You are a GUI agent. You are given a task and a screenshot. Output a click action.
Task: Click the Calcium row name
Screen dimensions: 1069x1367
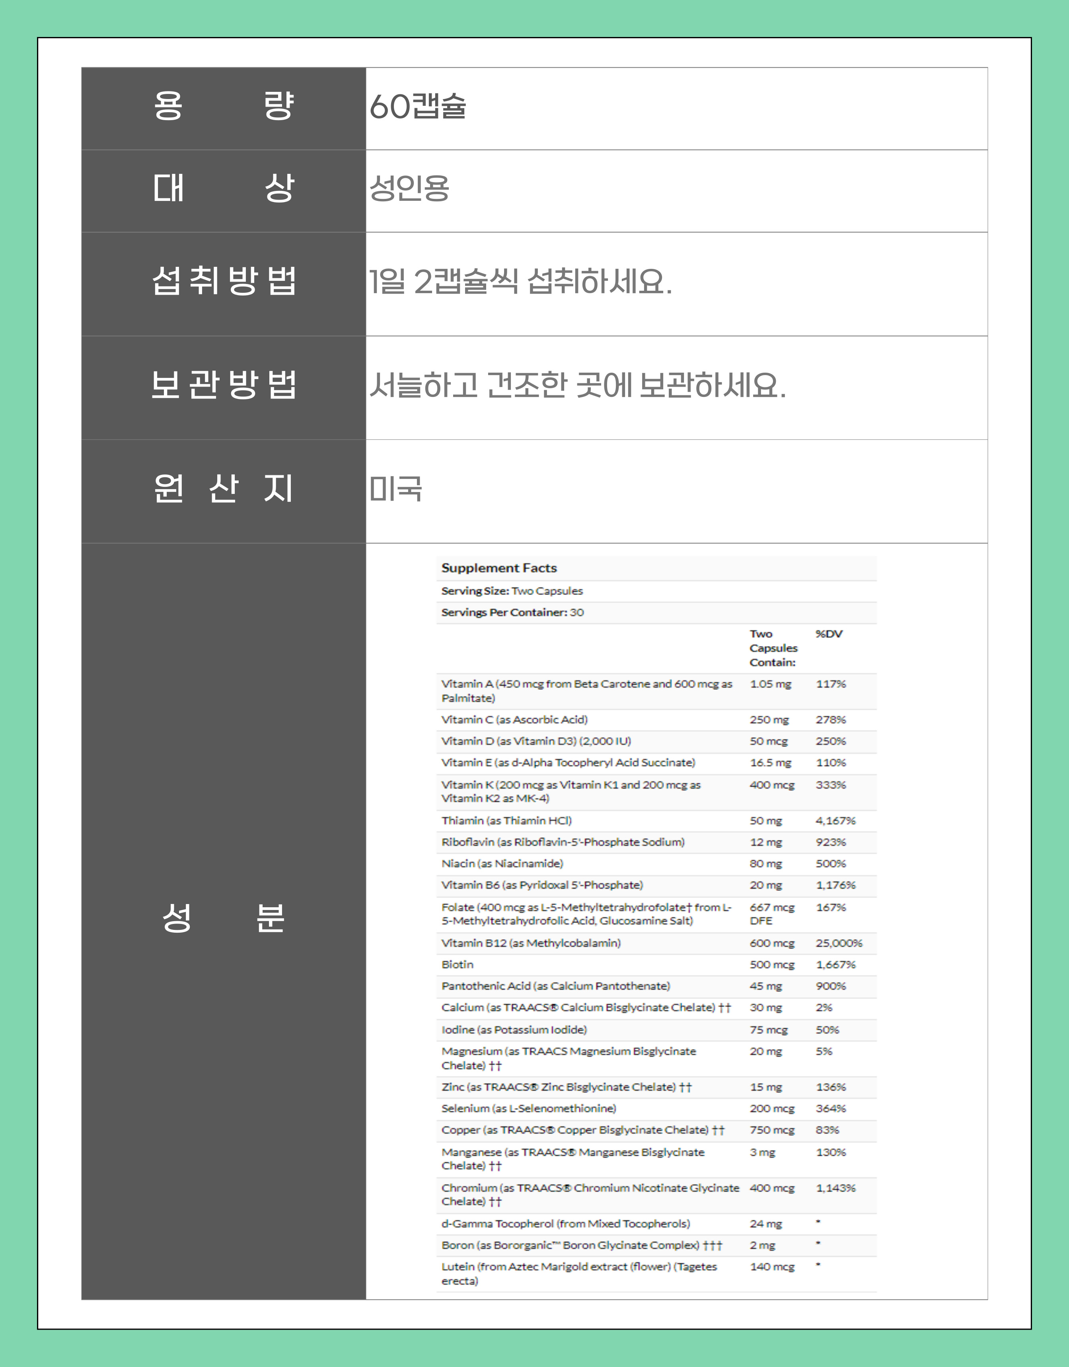pos(586,1008)
